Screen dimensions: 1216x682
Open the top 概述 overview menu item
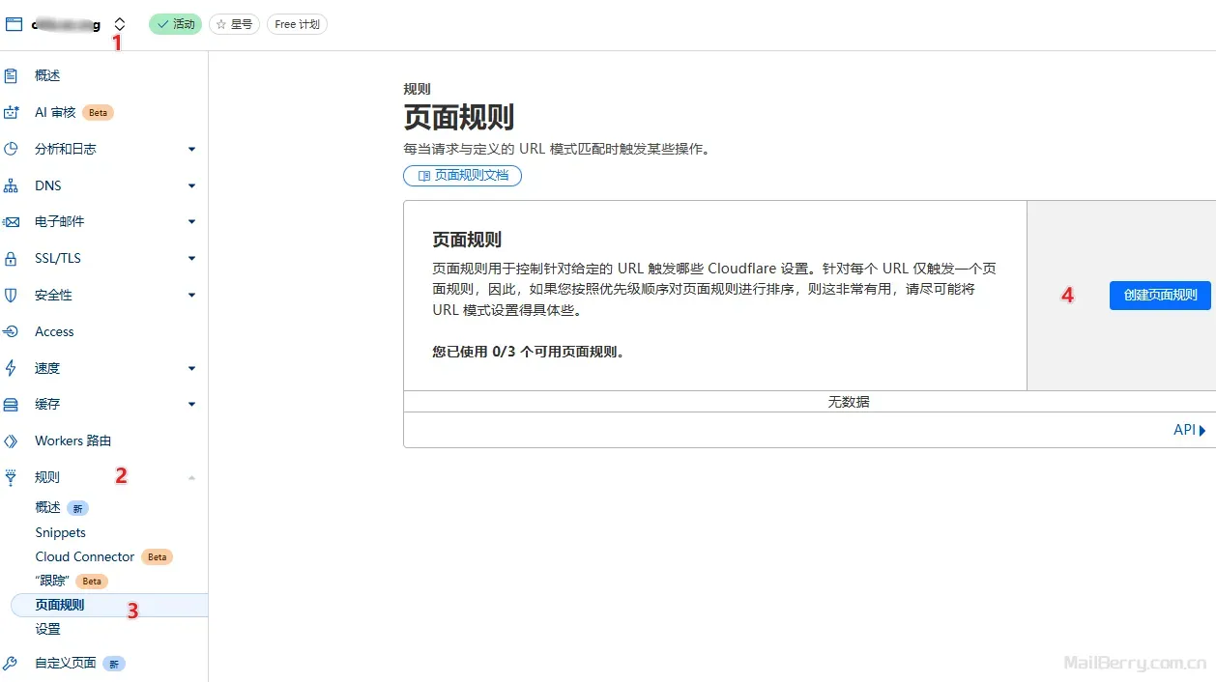pos(47,75)
